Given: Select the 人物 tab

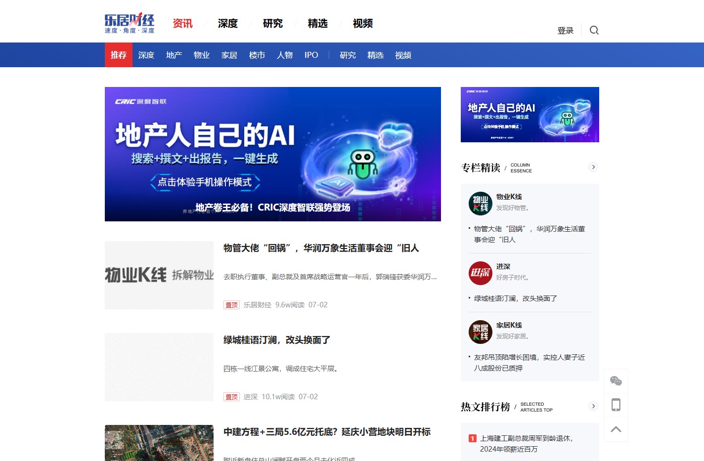Looking at the screenshot, I should click(x=285, y=55).
